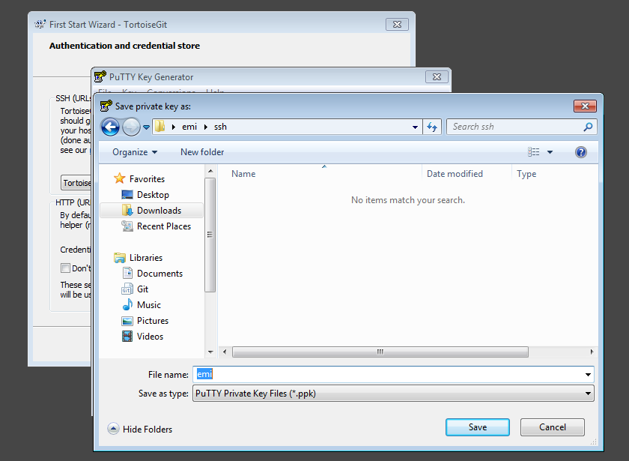Image resolution: width=629 pixels, height=461 pixels.
Task: Open Documents library
Action: coord(153,274)
